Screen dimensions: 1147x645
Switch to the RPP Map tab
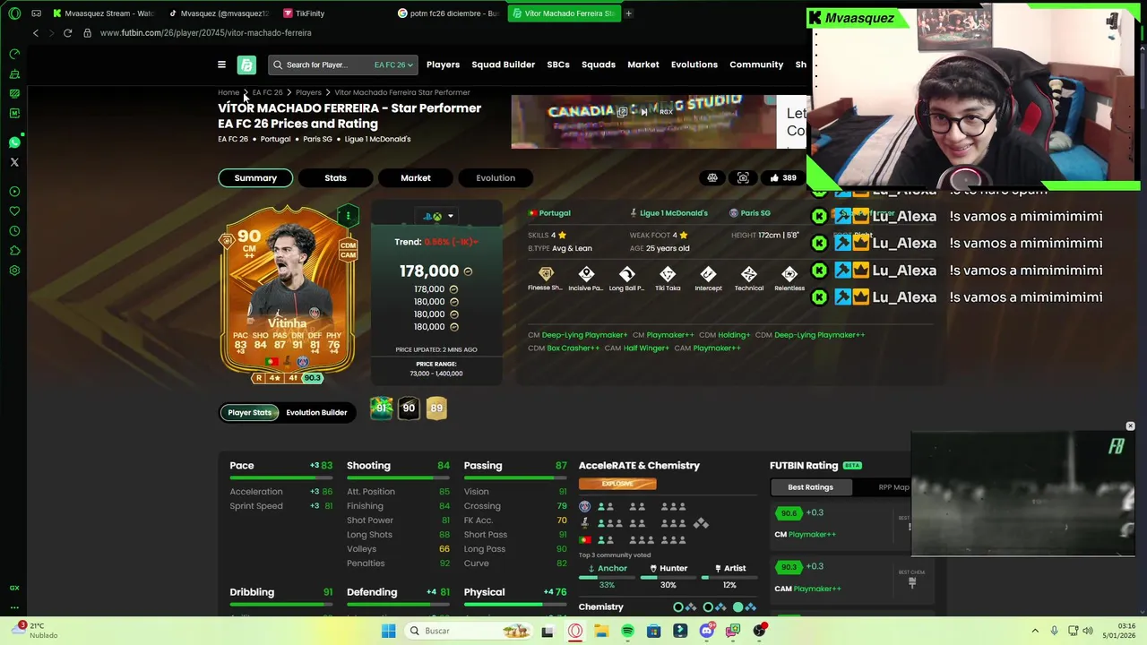[893, 487]
